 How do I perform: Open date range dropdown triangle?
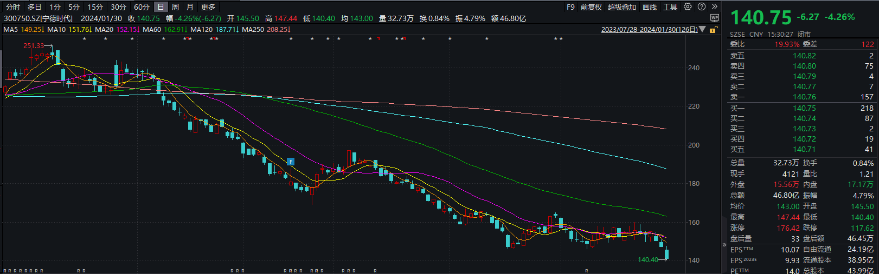coord(703,29)
